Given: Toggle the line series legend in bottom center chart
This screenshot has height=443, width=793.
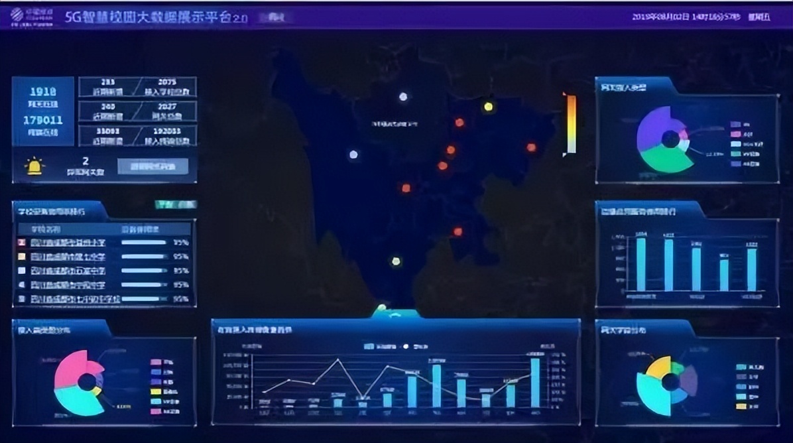Looking at the screenshot, I should (416, 346).
